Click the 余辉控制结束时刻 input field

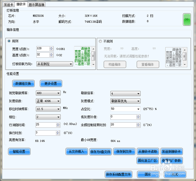pyautogui.click(x=123, y=125)
